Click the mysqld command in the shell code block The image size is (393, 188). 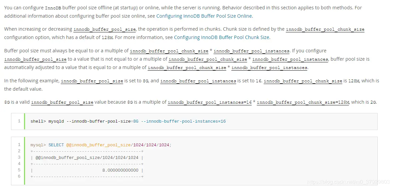point(56,121)
